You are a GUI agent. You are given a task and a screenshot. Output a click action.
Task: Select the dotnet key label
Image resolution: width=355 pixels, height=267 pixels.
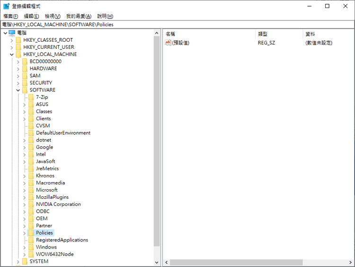44,140
